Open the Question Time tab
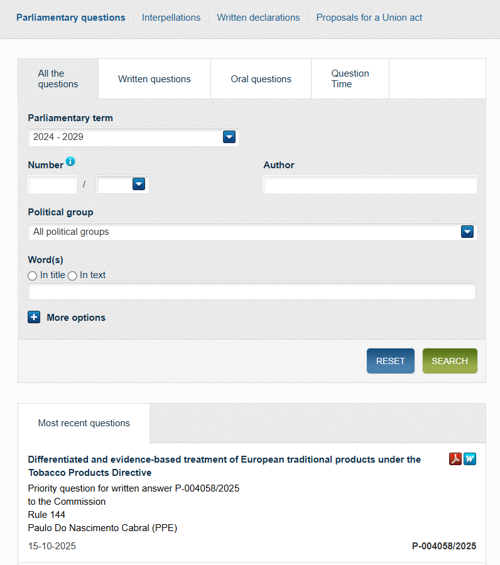 click(350, 79)
